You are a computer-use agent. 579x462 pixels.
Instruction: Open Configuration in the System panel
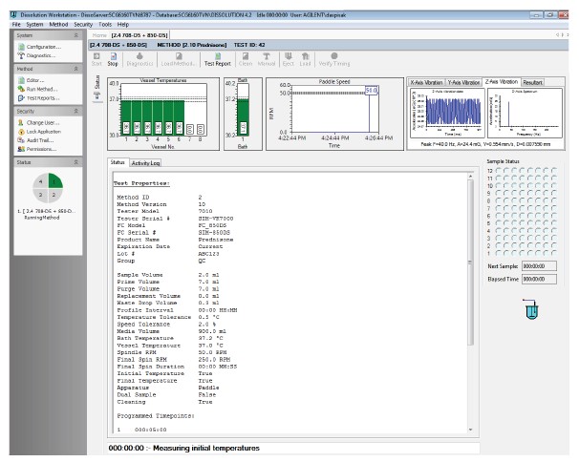click(x=39, y=47)
